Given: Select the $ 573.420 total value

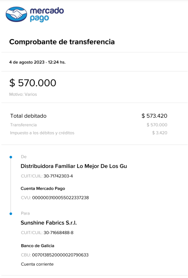Looking at the screenshot, I should click(154, 116).
